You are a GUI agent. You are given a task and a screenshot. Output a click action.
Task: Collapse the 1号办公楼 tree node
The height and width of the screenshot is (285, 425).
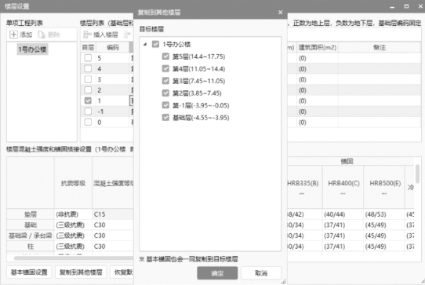click(145, 44)
